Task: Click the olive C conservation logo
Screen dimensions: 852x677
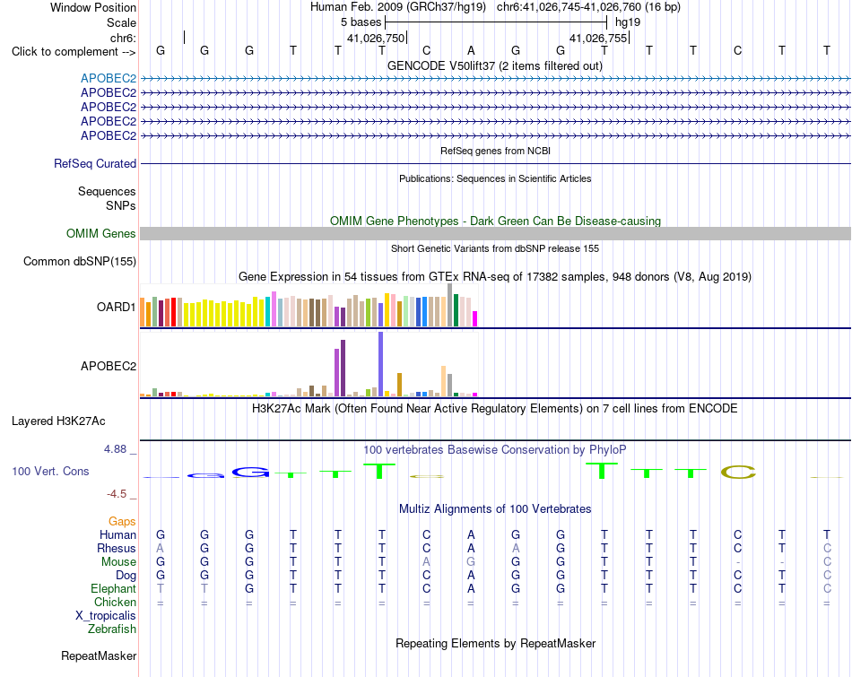Action: click(x=738, y=473)
